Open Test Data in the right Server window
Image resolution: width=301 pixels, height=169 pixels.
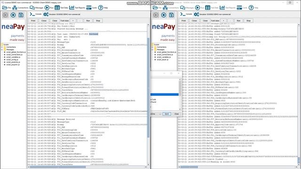tap(212, 8)
